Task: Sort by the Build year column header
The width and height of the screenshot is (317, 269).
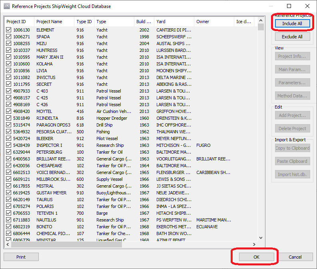Action: click(x=144, y=22)
